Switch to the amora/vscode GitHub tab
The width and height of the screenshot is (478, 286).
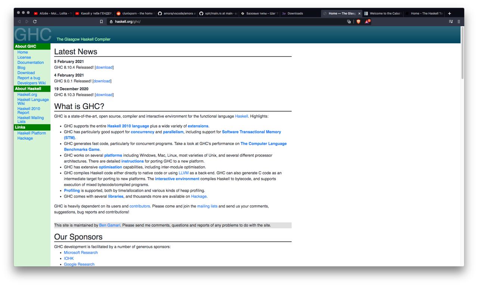point(176,13)
